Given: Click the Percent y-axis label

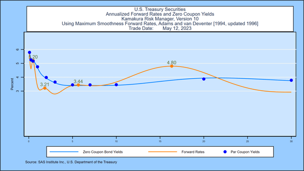Looking at the screenshot, I should [12, 84].
